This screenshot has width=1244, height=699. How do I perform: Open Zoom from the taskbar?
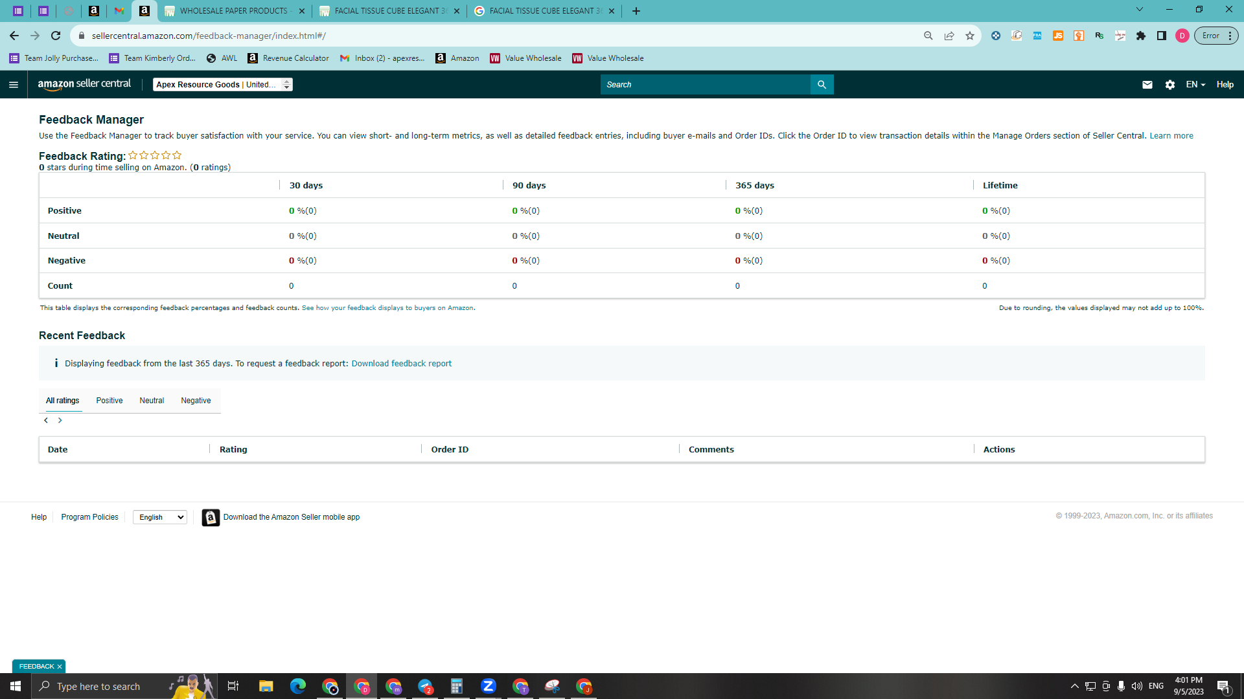click(x=489, y=686)
